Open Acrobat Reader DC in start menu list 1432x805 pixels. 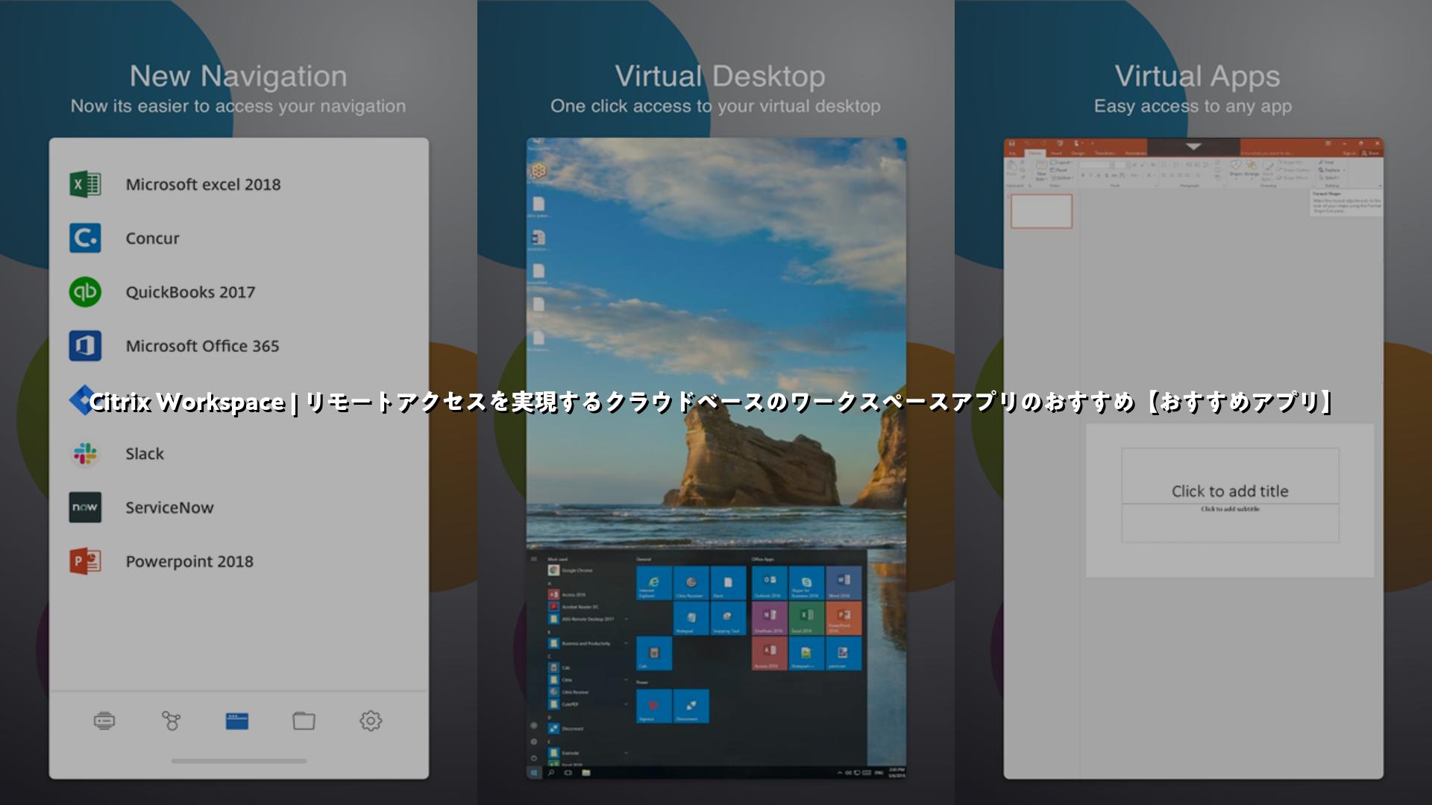click(x=575, y=607)
